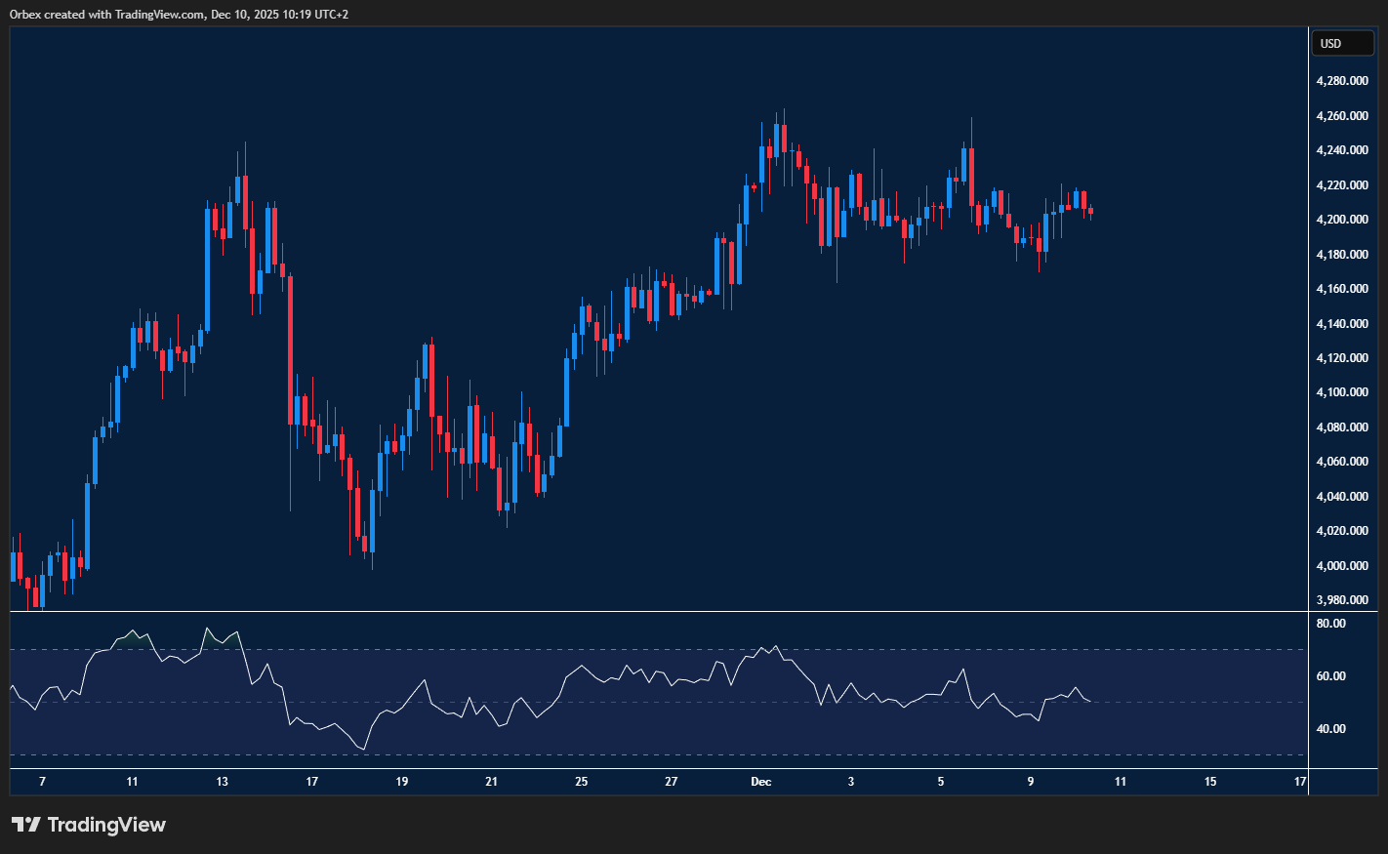Click the 80.00 RSI scale label
This screenshot has width=1388, height=854.
[x=1330, y=624]
